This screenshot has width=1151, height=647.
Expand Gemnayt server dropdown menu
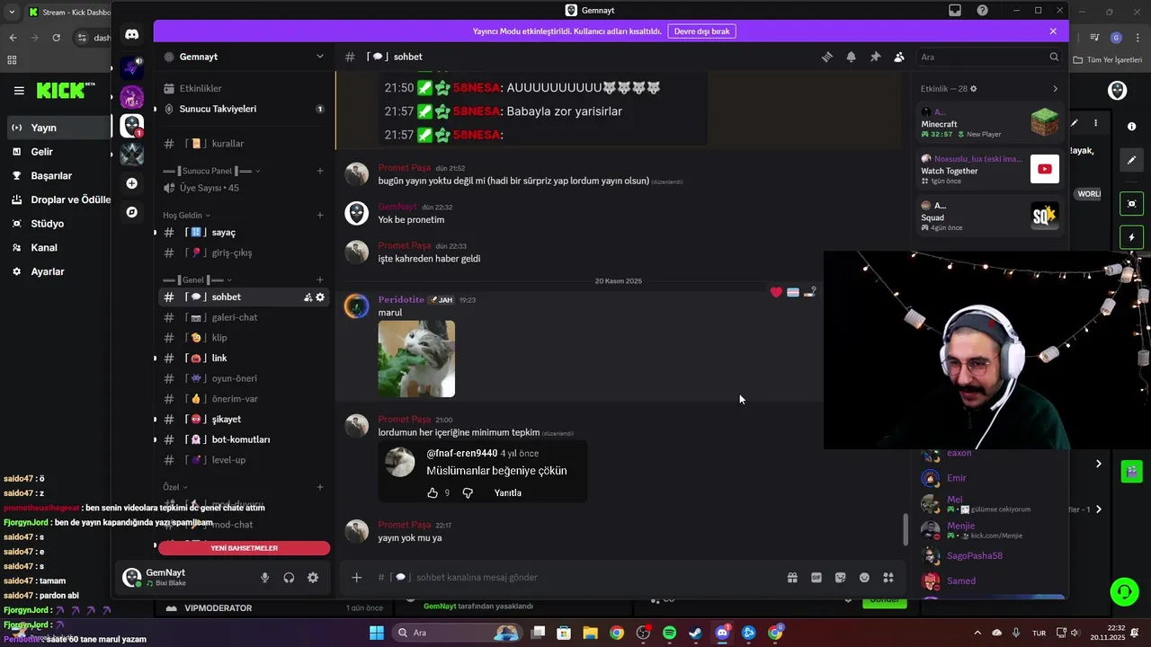tap(319, 57)
